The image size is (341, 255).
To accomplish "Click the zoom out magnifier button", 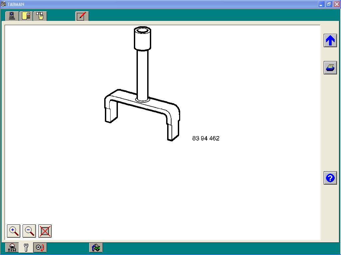I will coord(29,231).
